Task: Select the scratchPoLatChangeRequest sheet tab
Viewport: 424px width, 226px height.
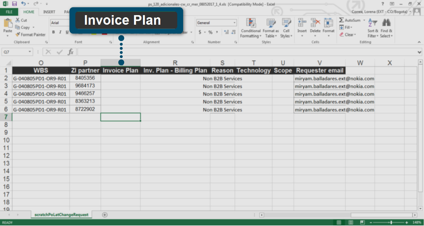Action: click(62, 215)
